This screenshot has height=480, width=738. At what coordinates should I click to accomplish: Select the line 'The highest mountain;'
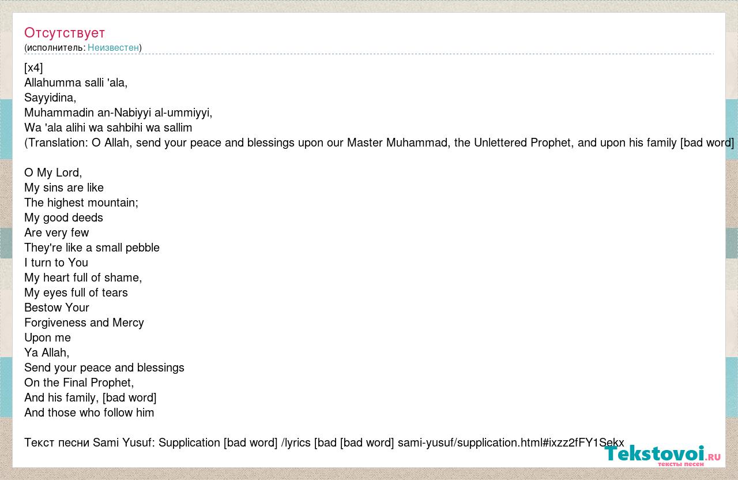coord(81,202)
